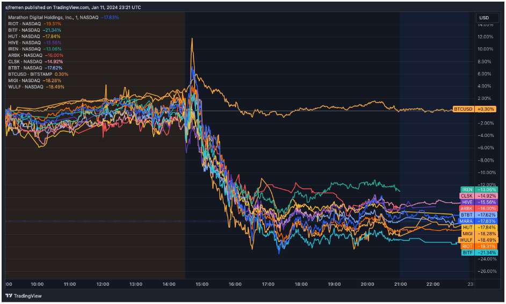Select the WULF NASDAQ legend entry
Viewport: 506px width, 304px height.
point(25,86)
